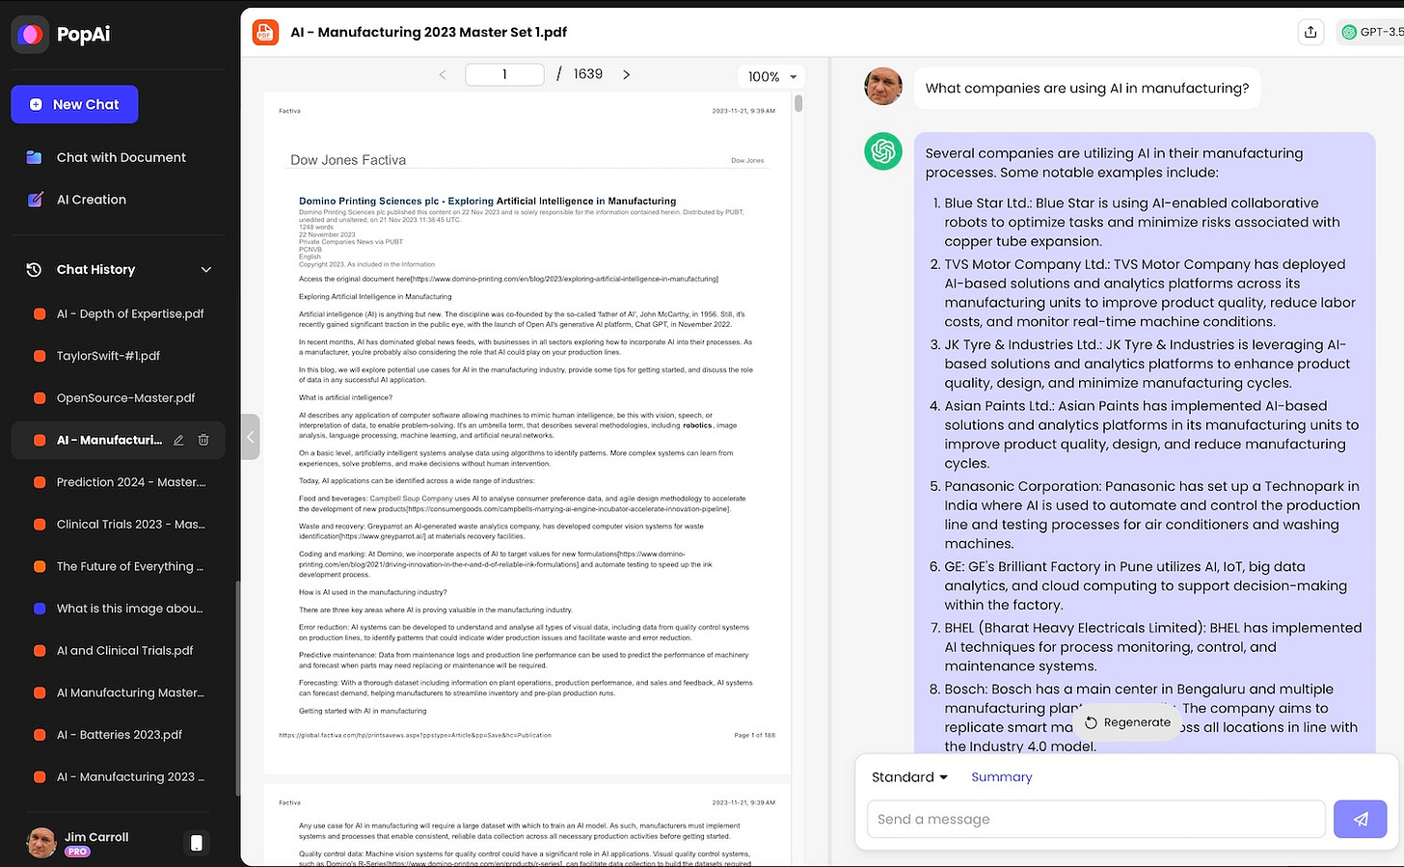Open AI - Batteries 2023.pdf chat
The image size is (1404, 867).
click(x=120, y=735)
